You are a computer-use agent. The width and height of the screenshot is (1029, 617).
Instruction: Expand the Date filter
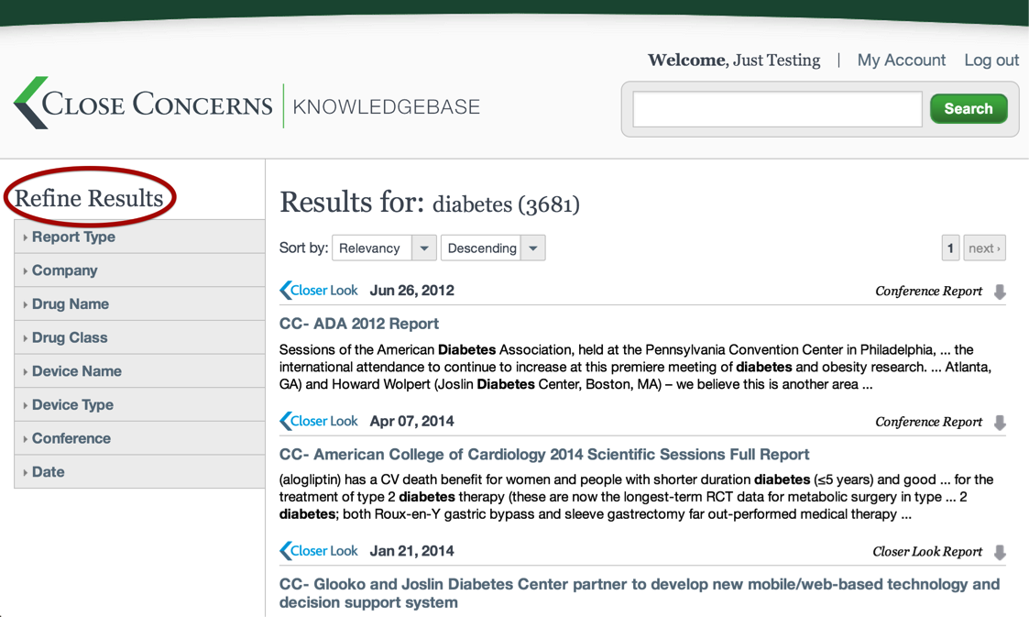pyautogui.click(x=140, y=471)
